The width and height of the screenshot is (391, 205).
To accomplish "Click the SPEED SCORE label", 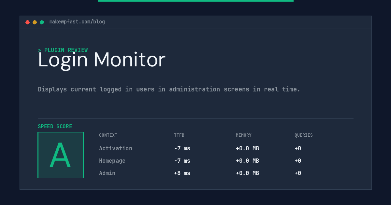I will (x=55, y=127).
